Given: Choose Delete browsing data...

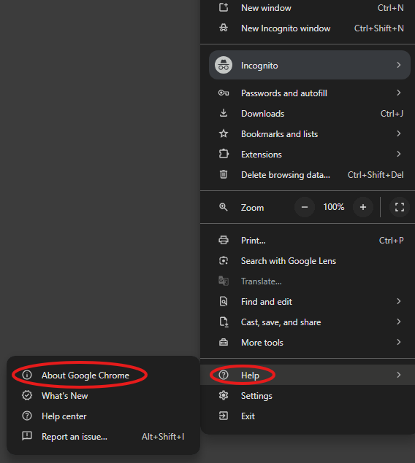Looking at the screenshot, I should click(x=308, y=175).
